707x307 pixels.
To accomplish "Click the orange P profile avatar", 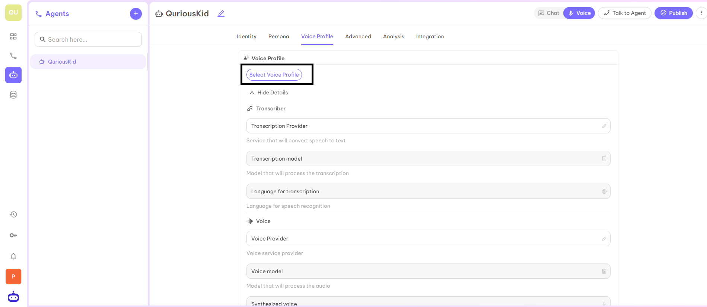I will coord(13,277).
